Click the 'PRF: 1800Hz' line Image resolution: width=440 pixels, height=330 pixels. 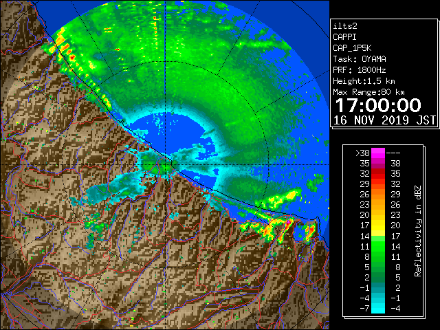[360, 70]
